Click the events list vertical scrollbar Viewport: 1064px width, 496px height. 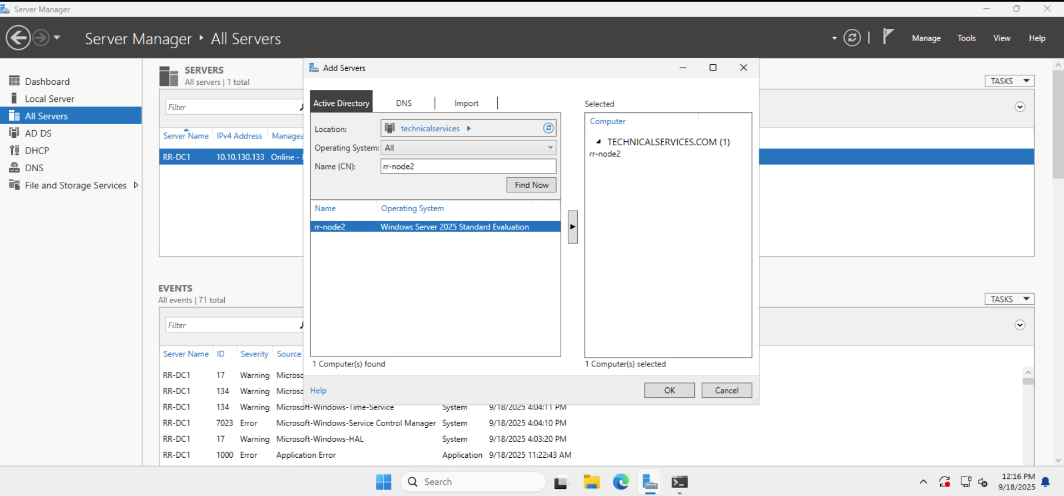[1028, 415]
